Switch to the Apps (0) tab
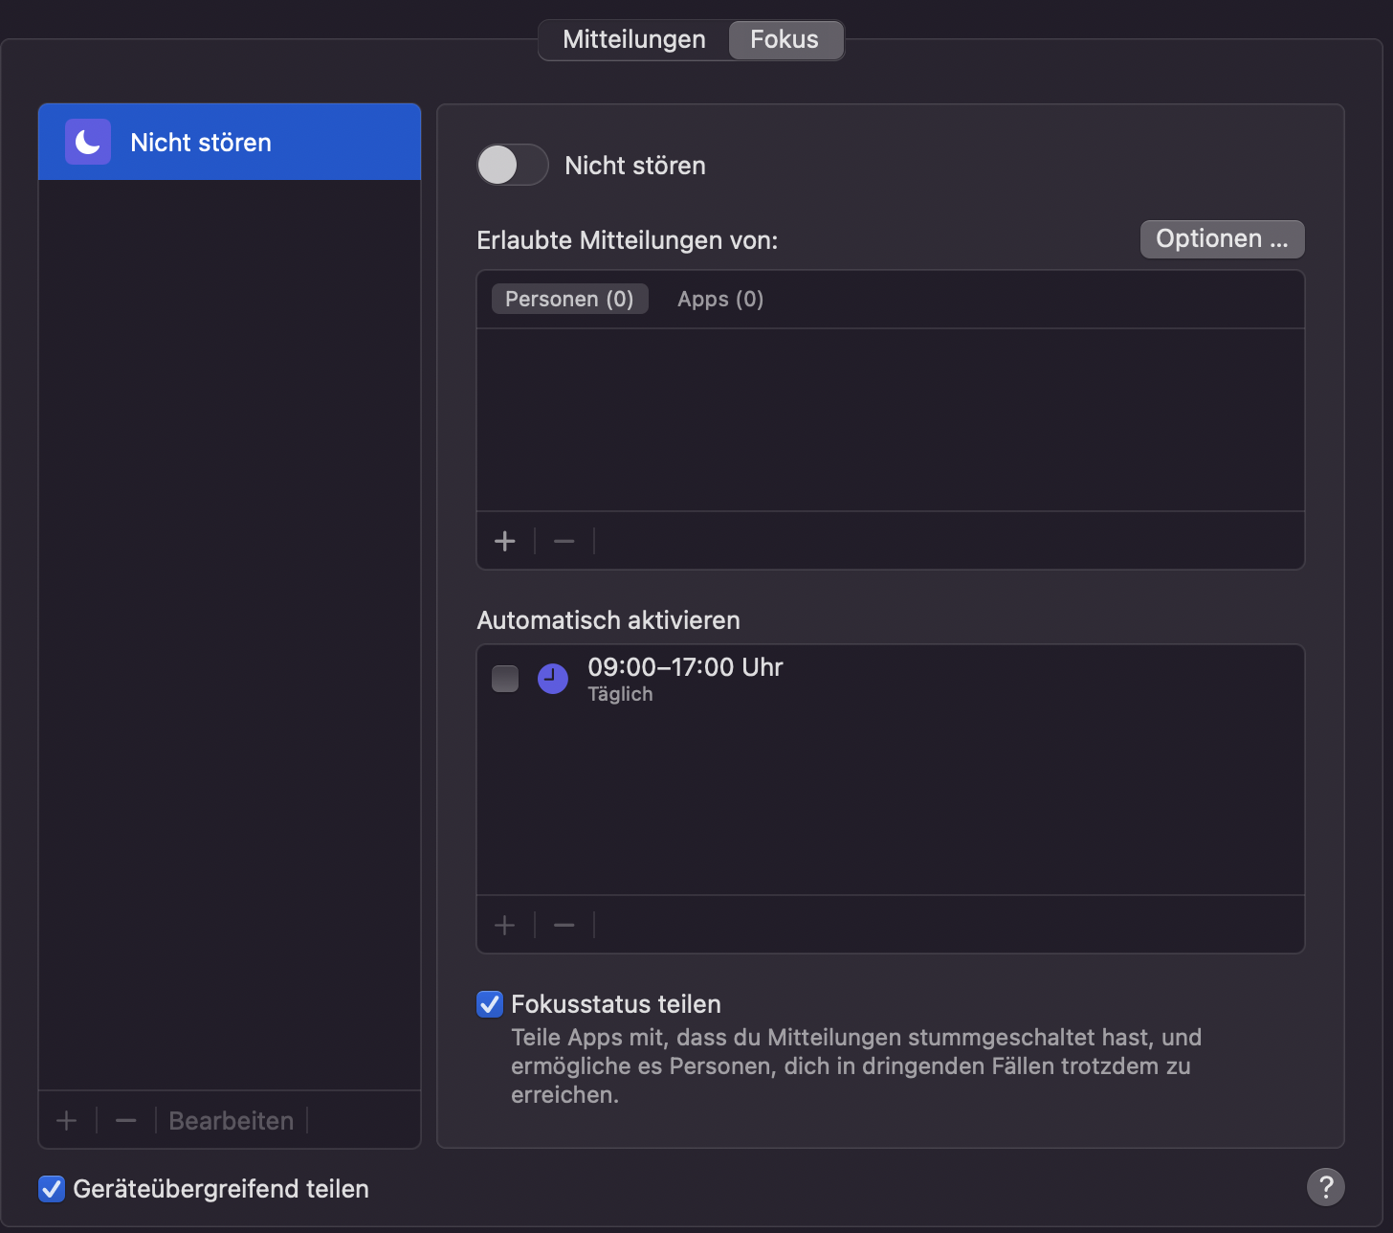Screen dimensions: 1393x1233 (x=720, y=300)
